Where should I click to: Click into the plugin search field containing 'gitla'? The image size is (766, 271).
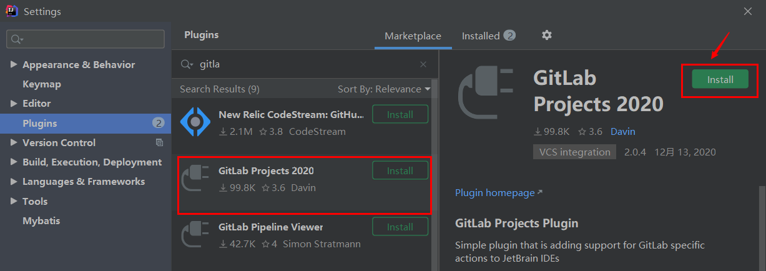click(x=306, y=64)
